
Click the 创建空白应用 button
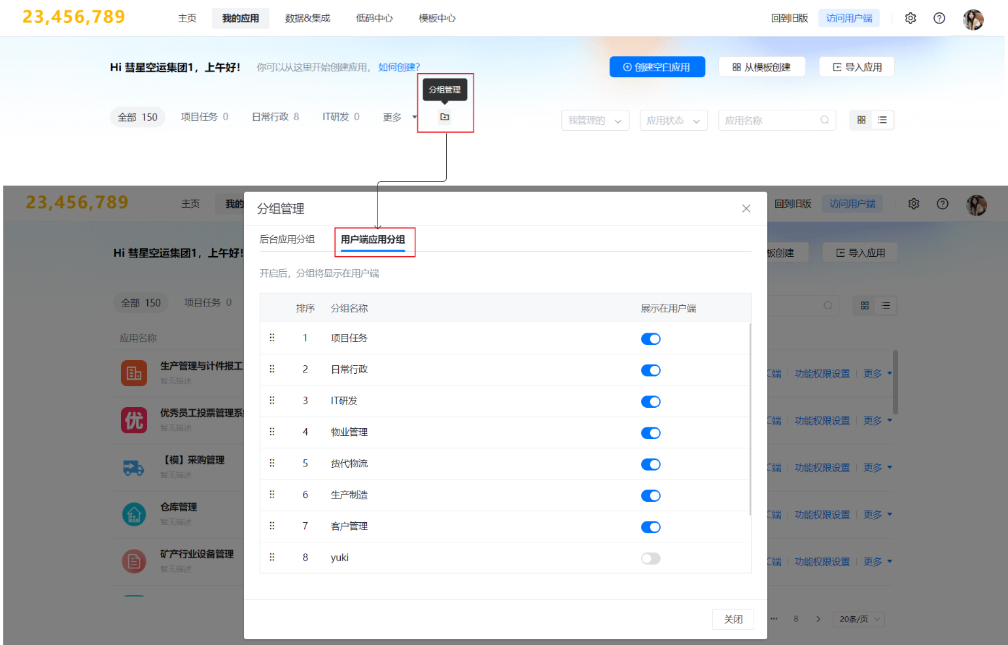point(657,67)
